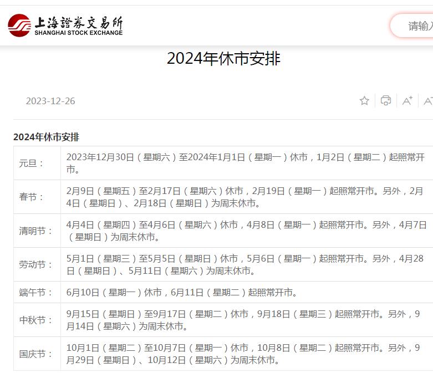The image size is (433, 373).
Task: Focus the search input box at top
Action: (412, 25)
